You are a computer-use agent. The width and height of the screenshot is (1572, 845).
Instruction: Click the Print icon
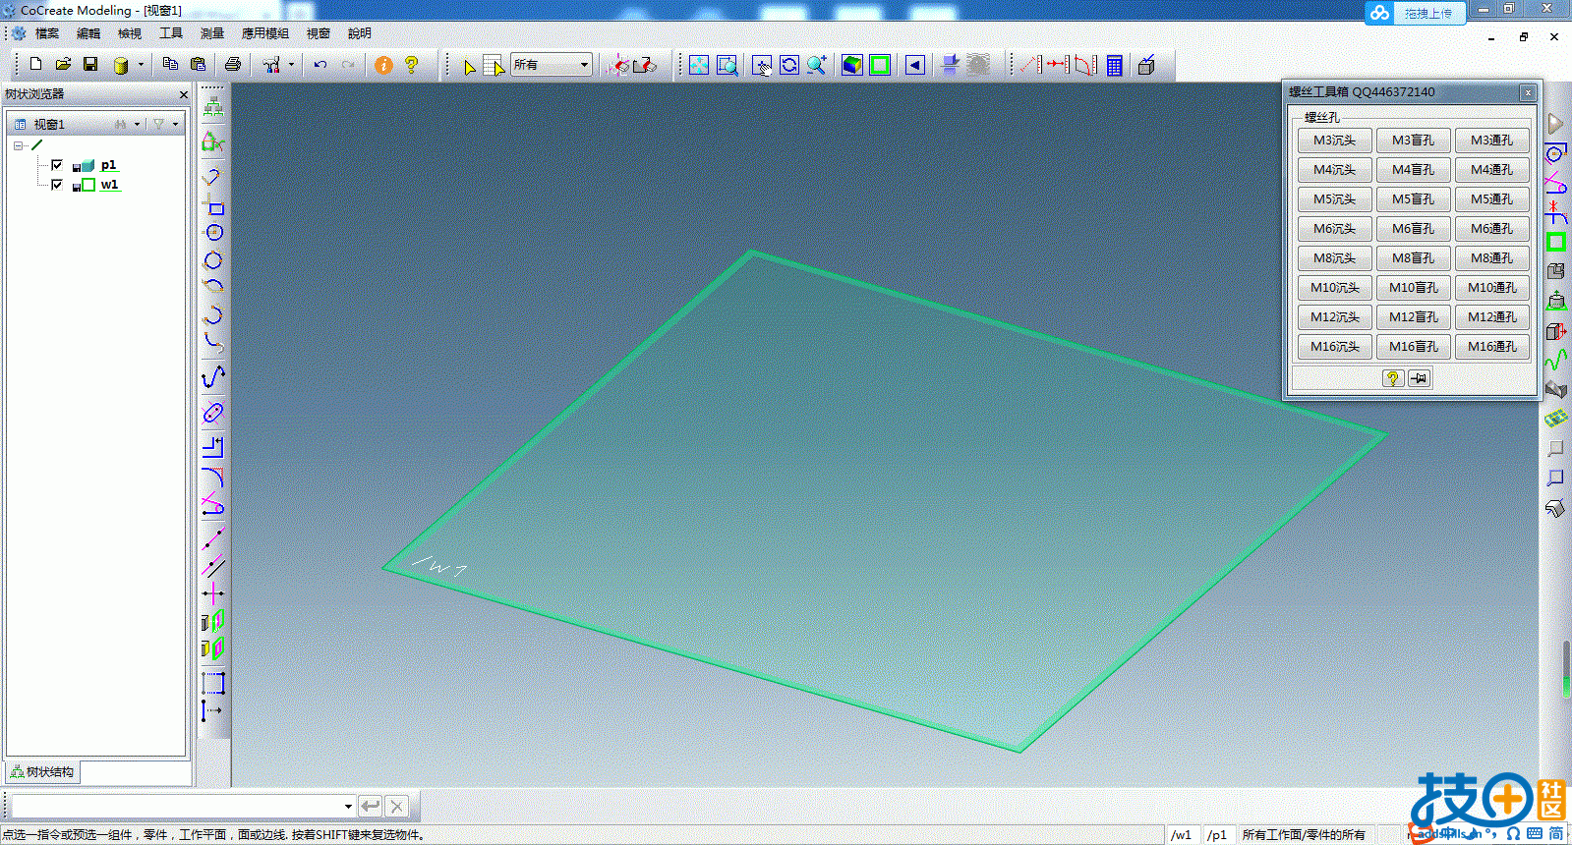pyautogui.click(x=233, y=64)
